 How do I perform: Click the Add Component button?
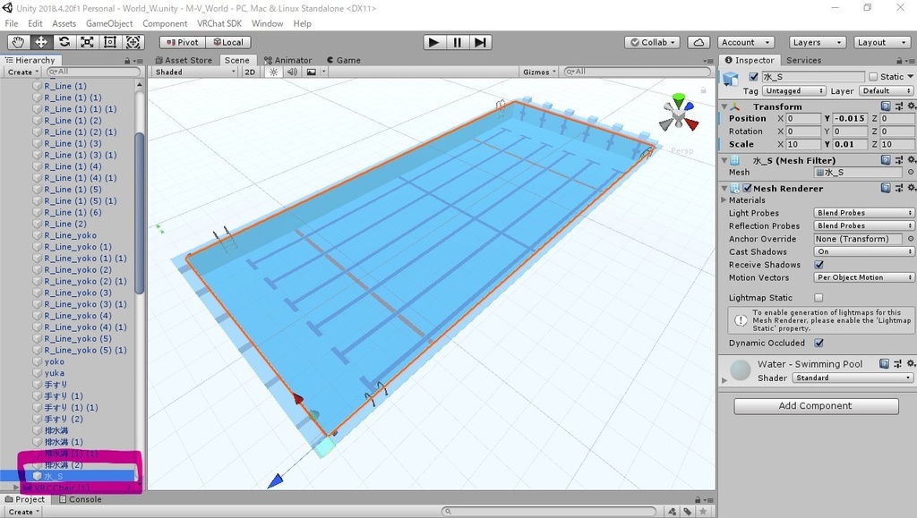click(816, 405)
